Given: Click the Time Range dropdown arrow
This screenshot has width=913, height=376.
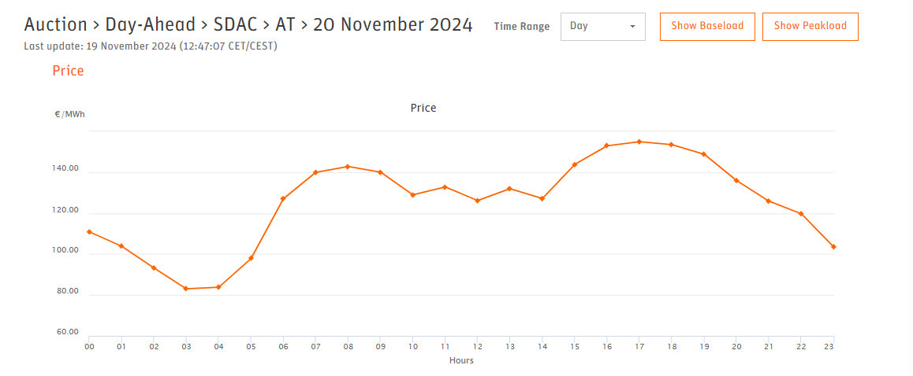Looking at the screenshot, I should tap(632, 27).
